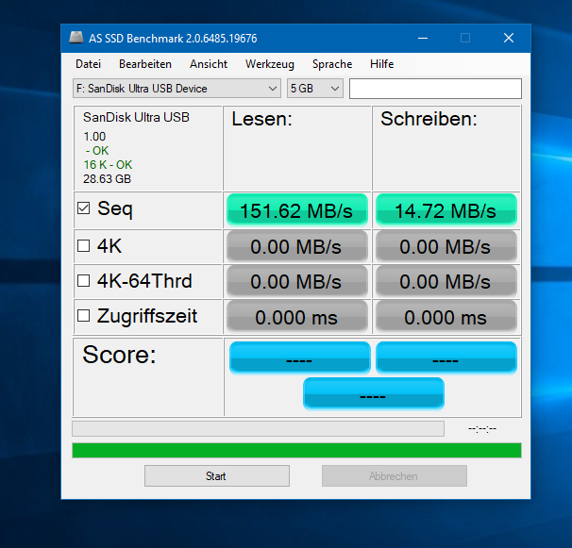Click the Zugriffszeit write value 0.000 ms

point(446,317)
